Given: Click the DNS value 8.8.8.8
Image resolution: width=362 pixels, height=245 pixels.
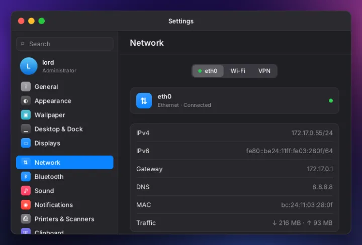Looking at the screenshot, I should tap(322, 187).
